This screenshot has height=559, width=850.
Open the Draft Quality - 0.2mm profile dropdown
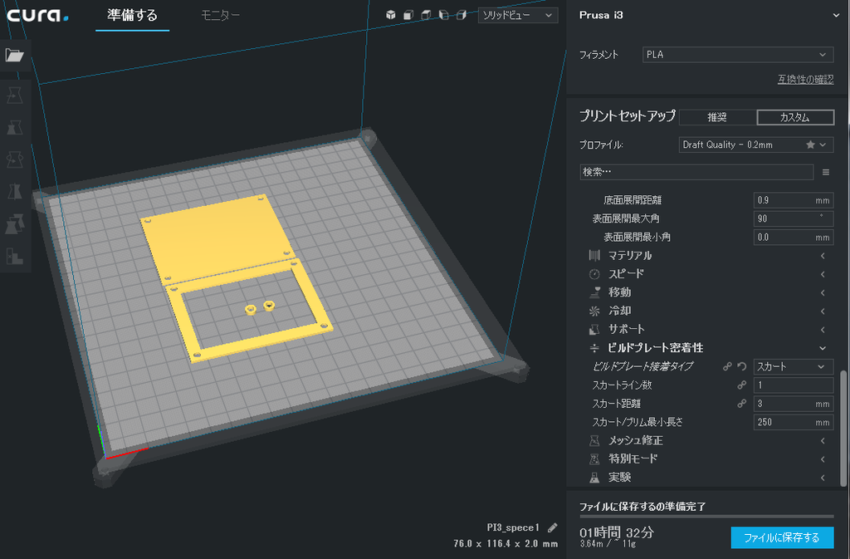[756, 145]
